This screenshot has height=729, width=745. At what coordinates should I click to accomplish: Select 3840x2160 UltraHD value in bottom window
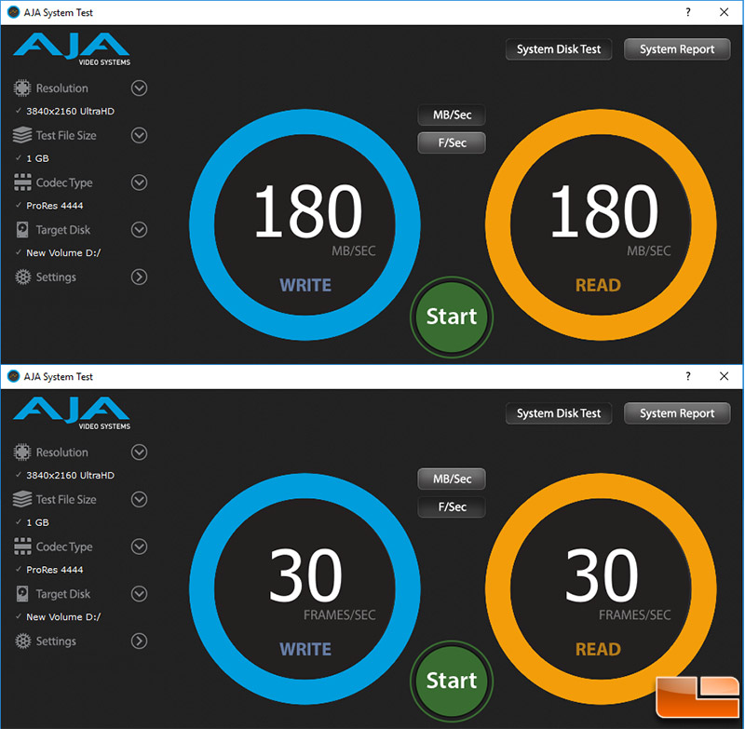tap(71, 476)
